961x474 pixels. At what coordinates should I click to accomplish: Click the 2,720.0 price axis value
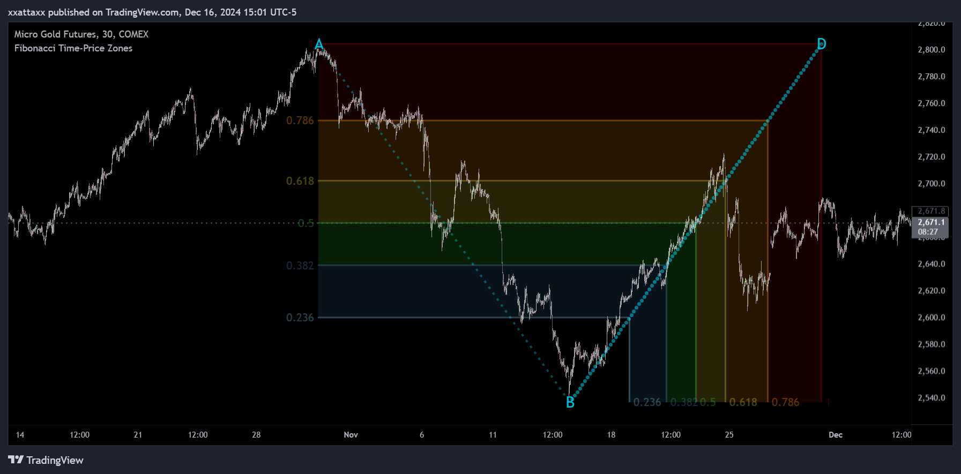932,157
